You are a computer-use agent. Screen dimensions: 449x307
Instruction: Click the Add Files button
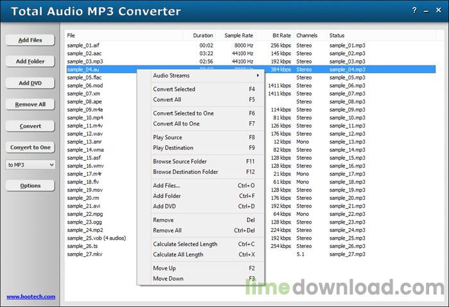pos(30,40)
